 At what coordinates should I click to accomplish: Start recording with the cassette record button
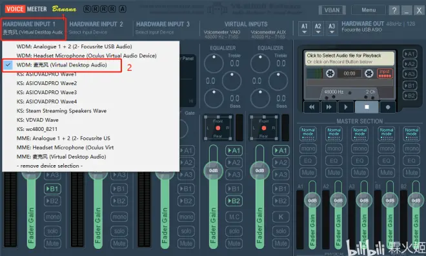coord(388,107)
